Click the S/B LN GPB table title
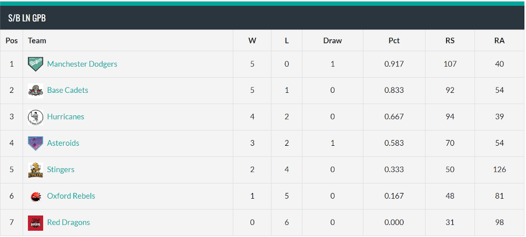The height and width of the screenshot is (237, 526). coord(27,18)
